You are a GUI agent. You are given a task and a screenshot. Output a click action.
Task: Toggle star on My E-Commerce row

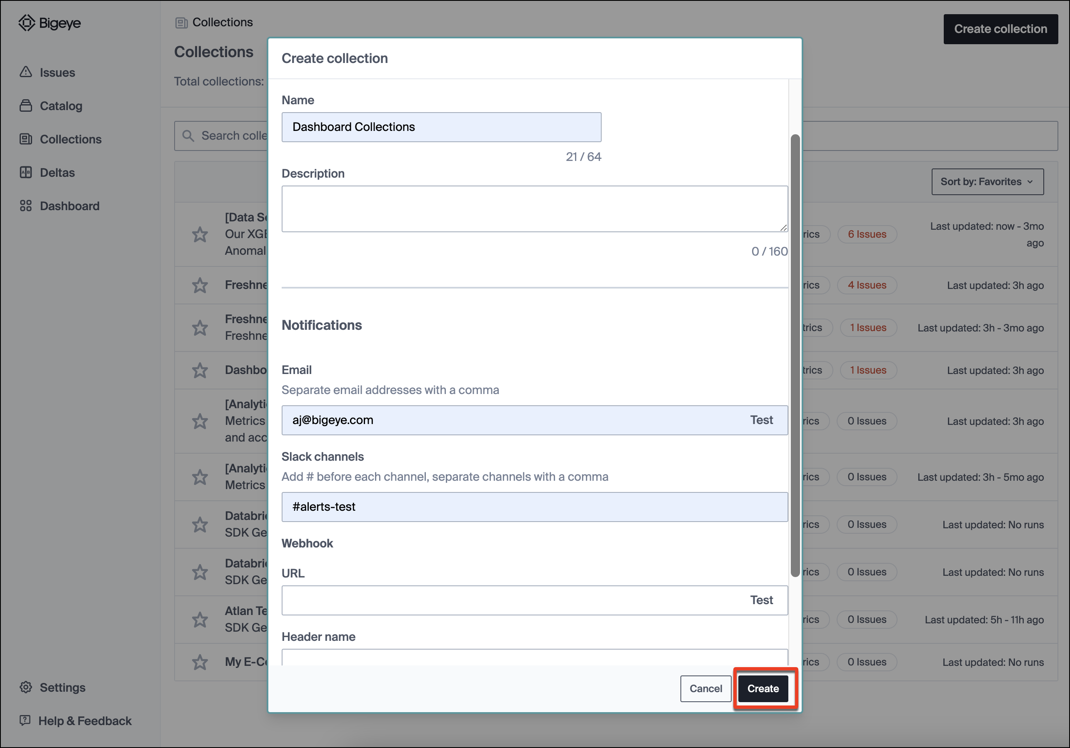click(x=200, y=662)
